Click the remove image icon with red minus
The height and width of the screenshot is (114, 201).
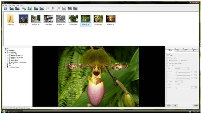(x=17, y=9)
